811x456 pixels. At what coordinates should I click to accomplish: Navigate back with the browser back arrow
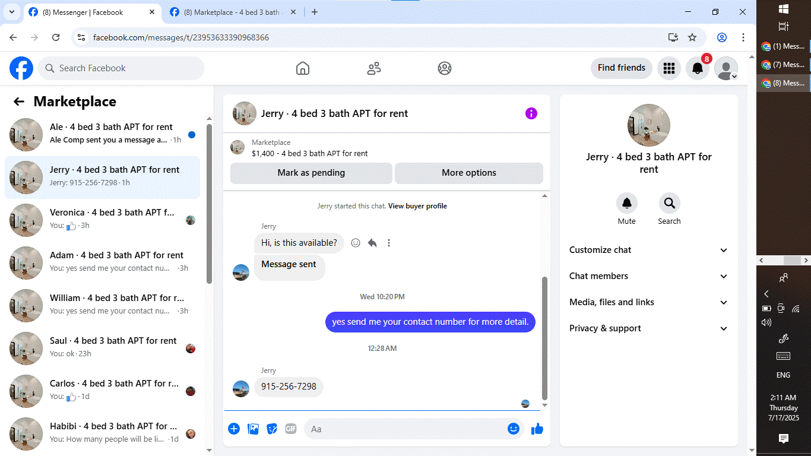13,37
